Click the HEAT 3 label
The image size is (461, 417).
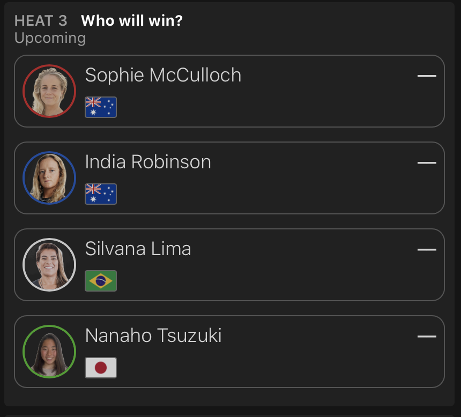(41, 21)
